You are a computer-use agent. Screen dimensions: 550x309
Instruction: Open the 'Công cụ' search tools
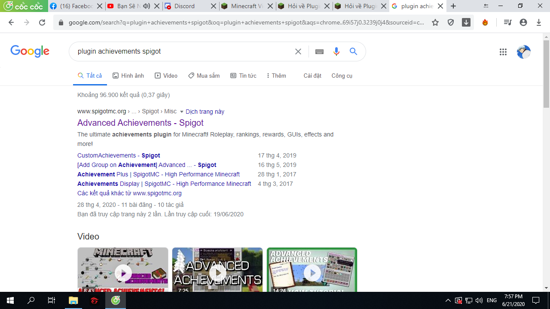click(342, 76)
